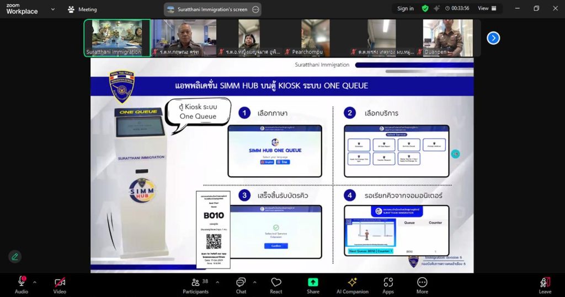Show next participants with the blue arrow
Viewport: 565px width, 297px height.
coord(493,37)
